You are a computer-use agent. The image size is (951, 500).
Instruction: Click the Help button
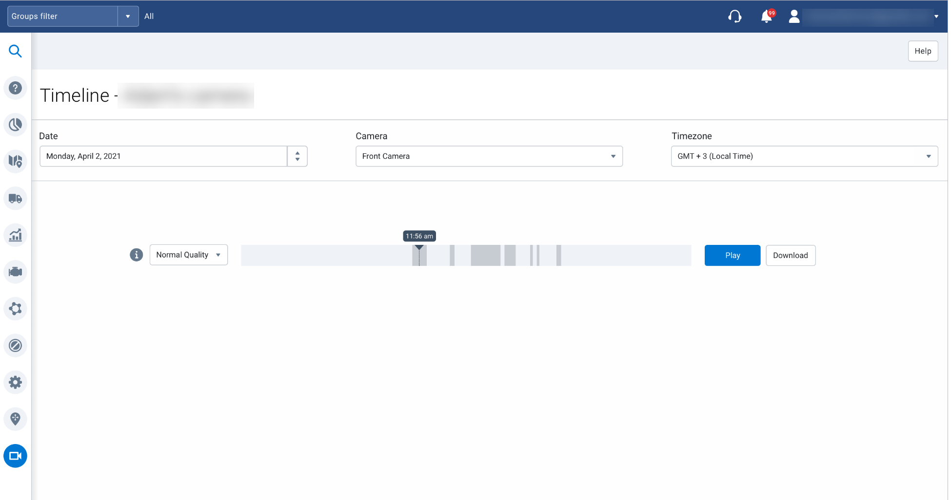[922, 51]
